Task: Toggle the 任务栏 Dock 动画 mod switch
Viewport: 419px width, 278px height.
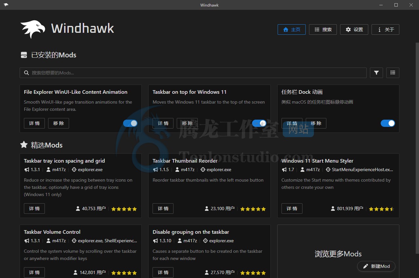Action: [x=388, y=123]
